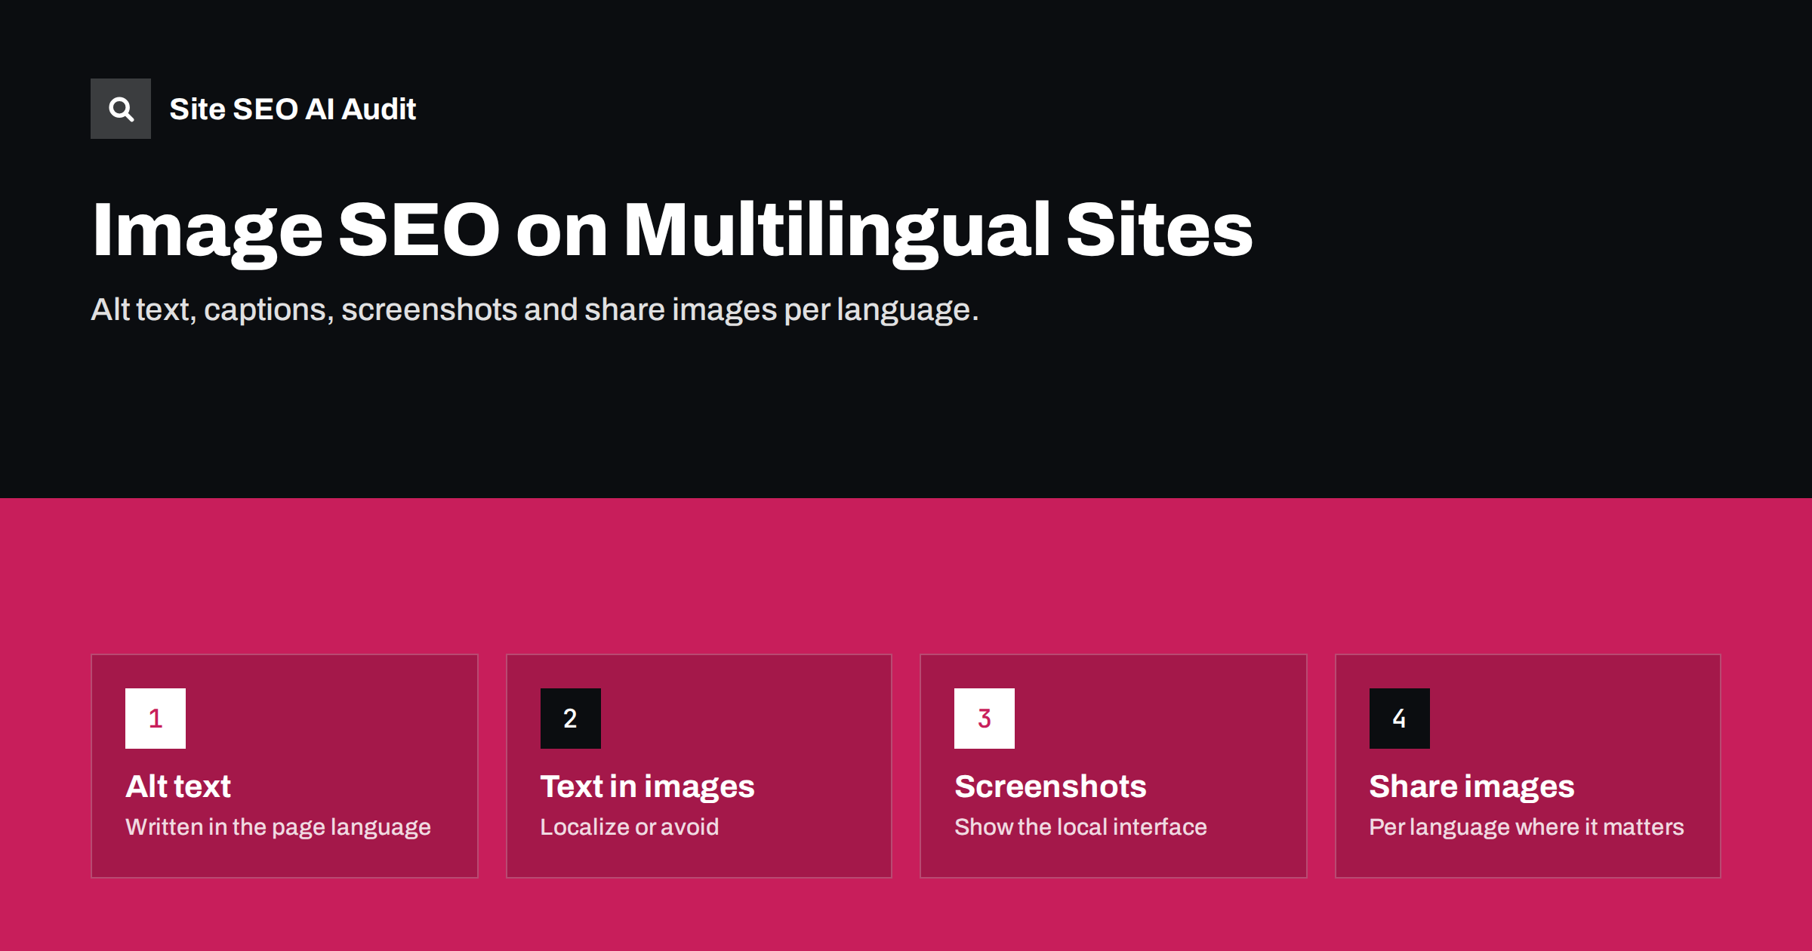The width and height of the screenshot is (1812, 951).
Task: Open the Alt text card heading
Action: coord(178,786)
